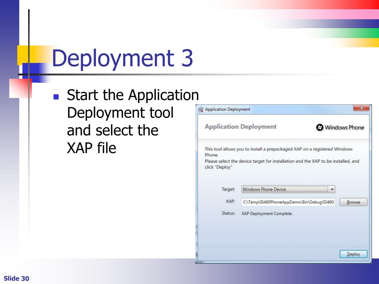
Task: Click the Windows Phone logo icon
Action: (x=319, y=127)
